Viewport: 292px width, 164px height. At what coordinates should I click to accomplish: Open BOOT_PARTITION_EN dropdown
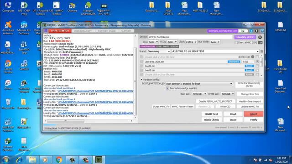pos(199,84)
